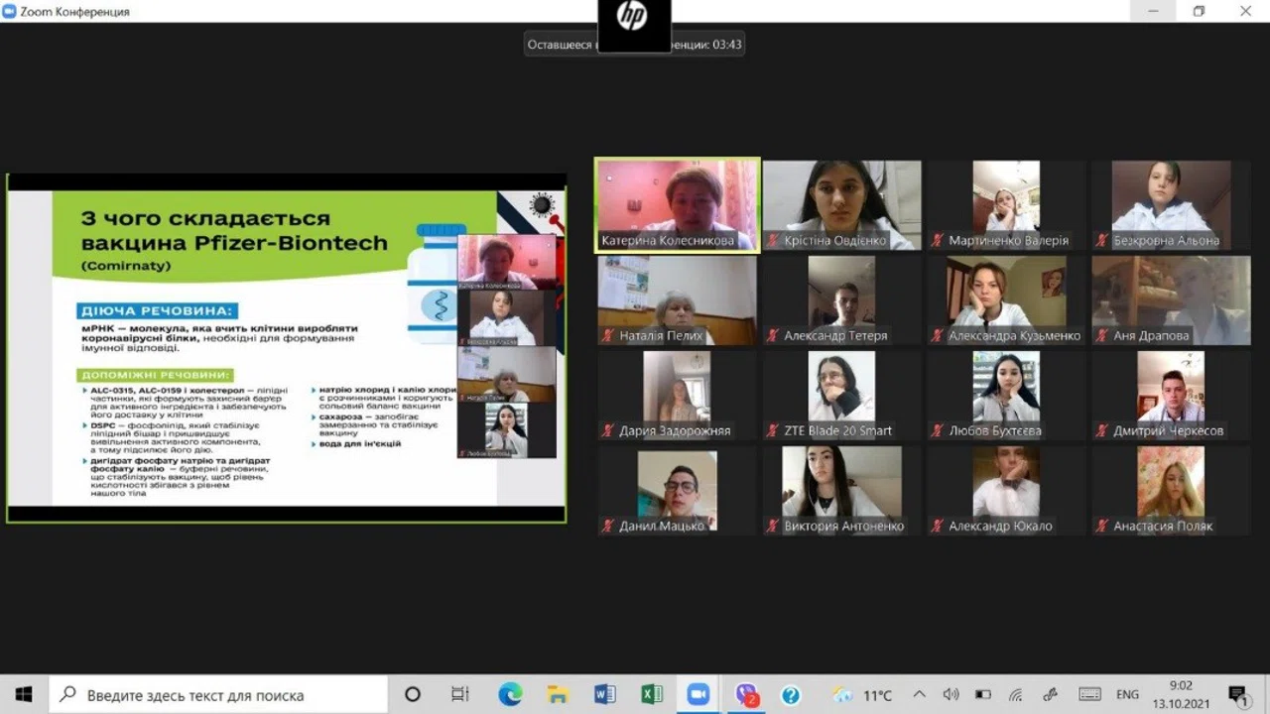Select ZTE Blade 20 Smart video tile
The height and width of the screenshot is (714, 1270).
pyautogui.click(x=841, y=396)
